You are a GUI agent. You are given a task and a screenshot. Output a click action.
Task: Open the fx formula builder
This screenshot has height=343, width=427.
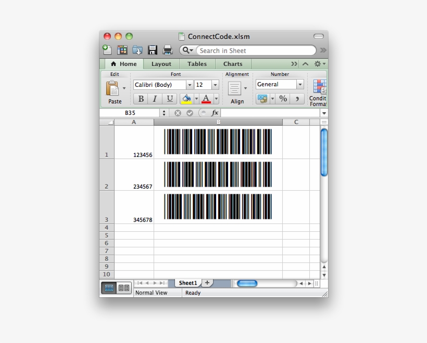[x=215, y=113]
